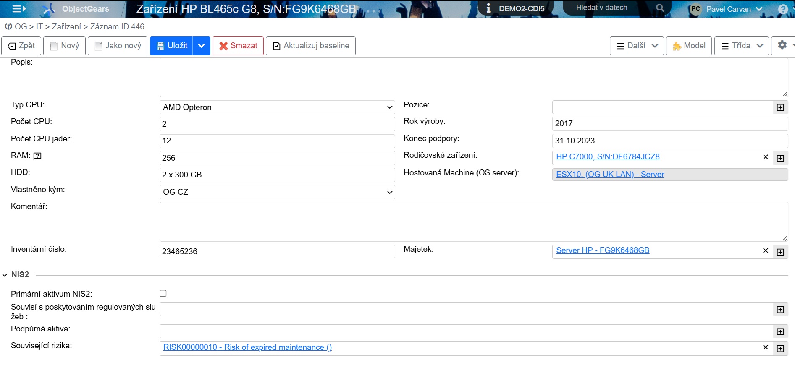The image size is (795, 365).
Task: Click the Rok výroby field
Action: click(670, 124)
